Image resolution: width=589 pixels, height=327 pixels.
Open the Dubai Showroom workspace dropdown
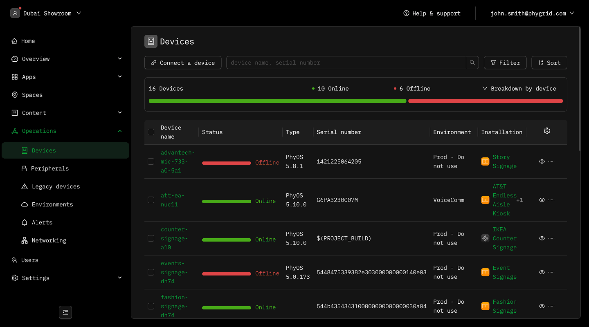(x=46, y=13)
